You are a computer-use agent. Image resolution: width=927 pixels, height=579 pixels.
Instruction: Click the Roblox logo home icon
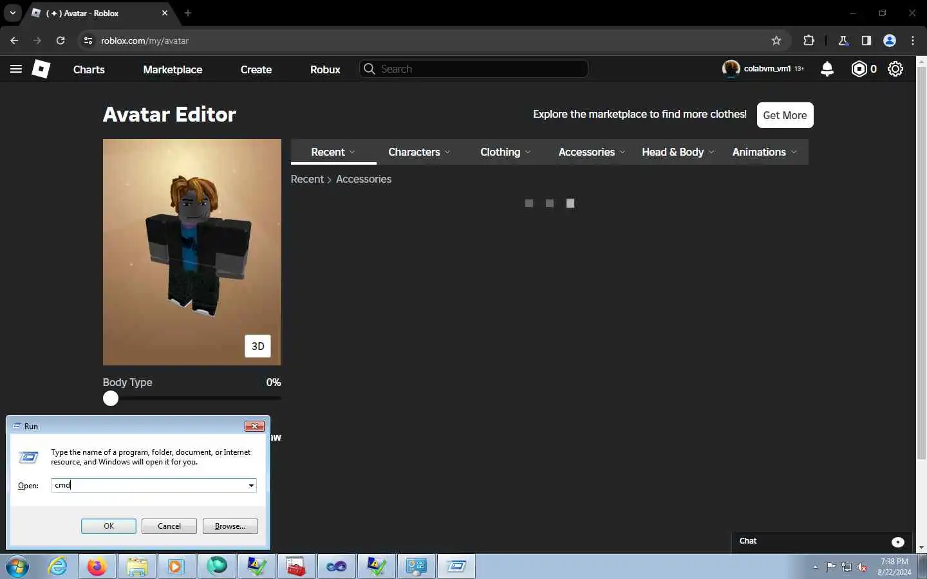41,69
